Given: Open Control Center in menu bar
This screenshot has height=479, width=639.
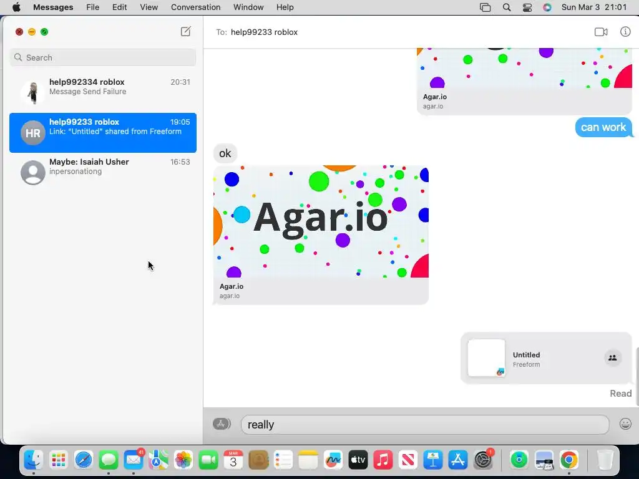Looking at the screenshot, I should coord(527,7).
